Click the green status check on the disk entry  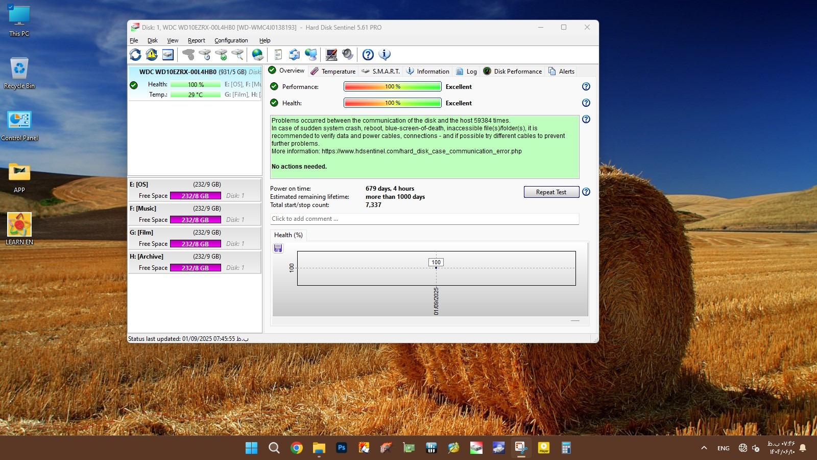coord(134,85)
